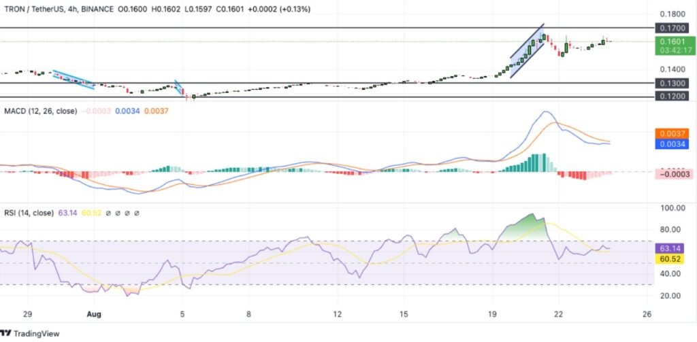Screen dimensions: 697x342
Task: Click the 19 date label on time axis
Action: [492, 314]
